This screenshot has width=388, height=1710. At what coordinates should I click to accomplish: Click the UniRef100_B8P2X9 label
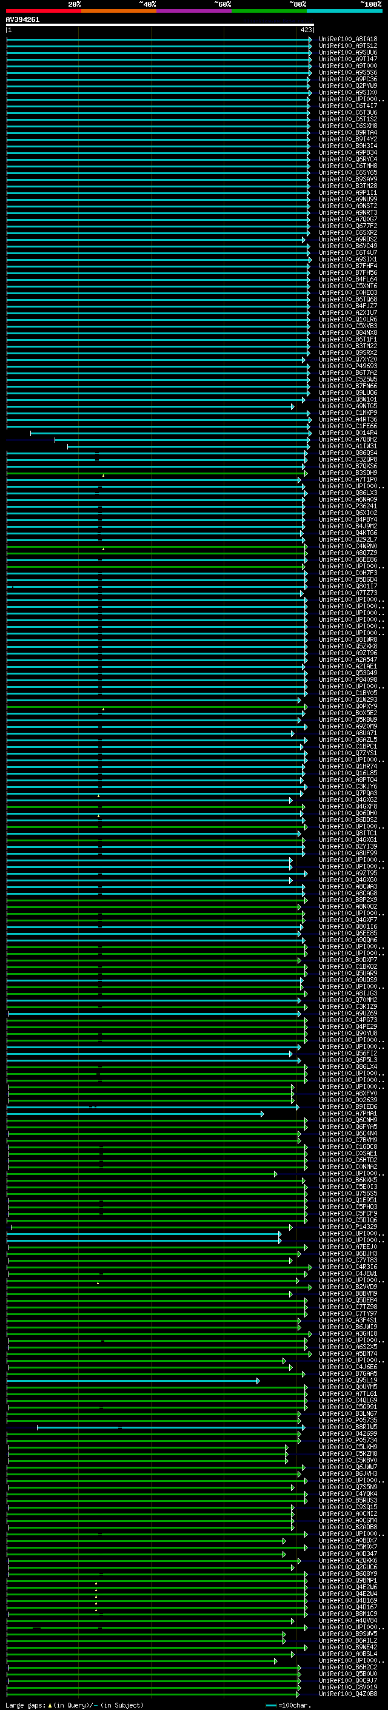click(x=348, y=900)
